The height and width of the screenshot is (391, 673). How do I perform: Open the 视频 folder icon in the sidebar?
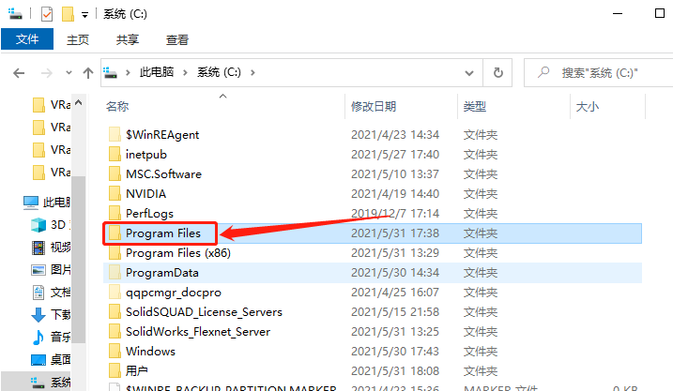point(38,248)
